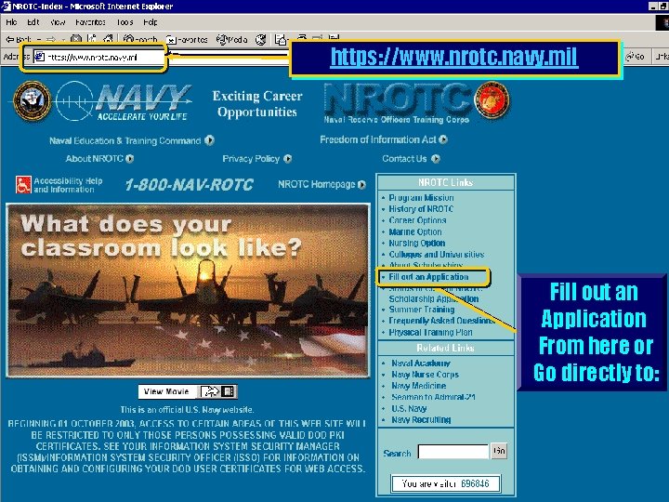The height and width of the screenshot is (502, 669).
Task: Open the History of NROTC link
Action: tap(421, 209)
